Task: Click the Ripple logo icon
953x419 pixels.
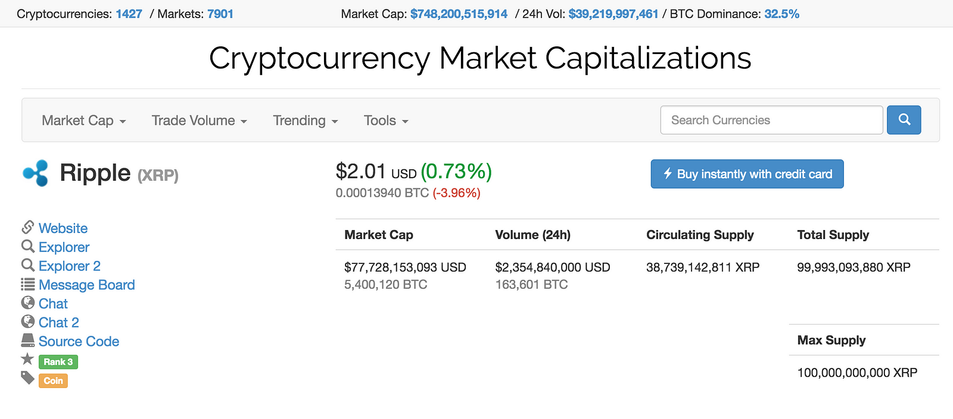Action: 36,173
